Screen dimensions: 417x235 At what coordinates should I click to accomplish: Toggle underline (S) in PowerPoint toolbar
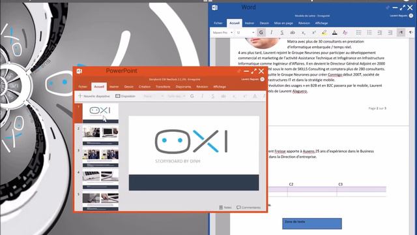click(213, 96)
